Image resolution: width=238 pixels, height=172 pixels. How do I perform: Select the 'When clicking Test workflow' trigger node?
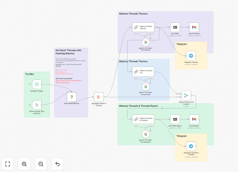coord(37,105)
